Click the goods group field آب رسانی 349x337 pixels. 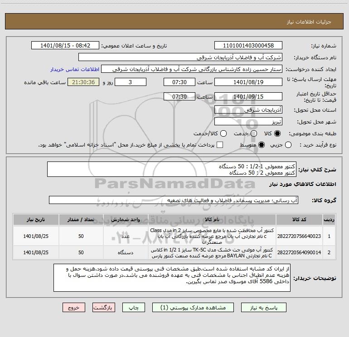click(174, 200)
